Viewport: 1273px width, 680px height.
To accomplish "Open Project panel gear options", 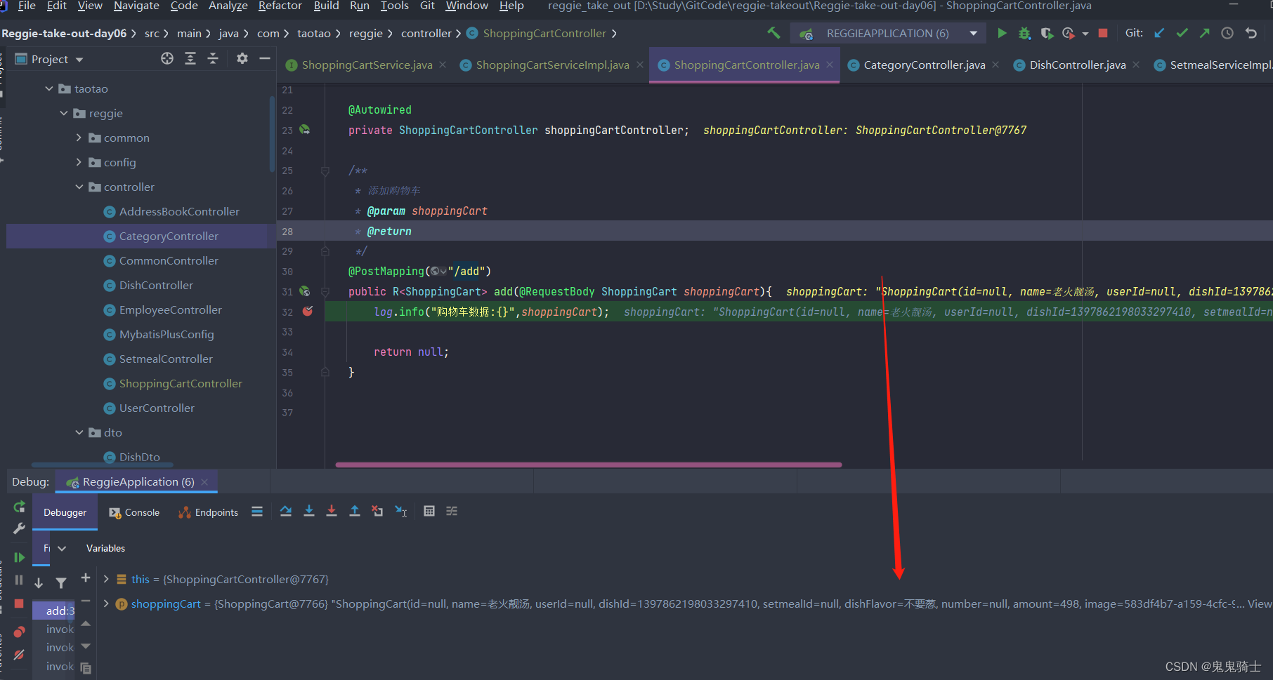I will (x=242, y=59).
